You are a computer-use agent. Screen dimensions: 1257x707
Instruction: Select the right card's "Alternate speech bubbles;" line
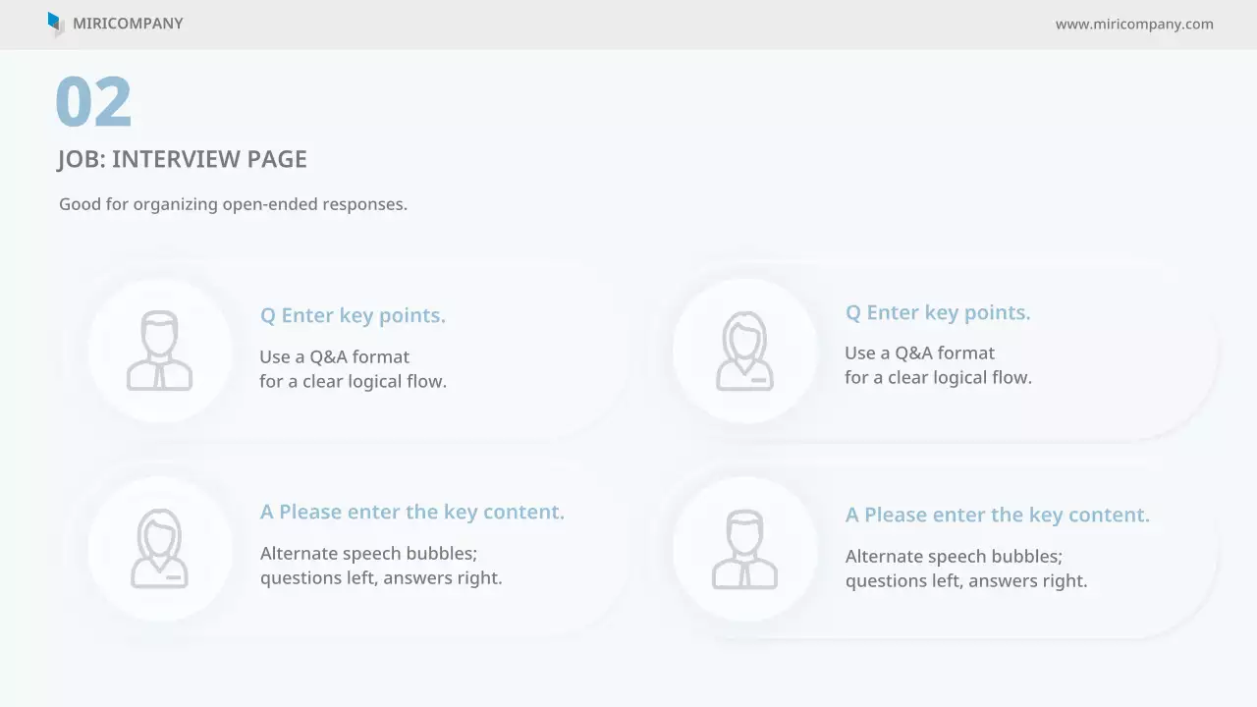click(955, 556)
